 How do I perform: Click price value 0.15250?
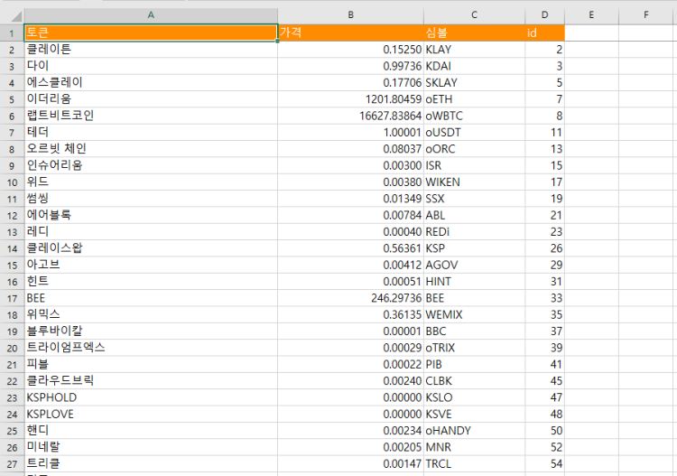(x=350, y=50)
